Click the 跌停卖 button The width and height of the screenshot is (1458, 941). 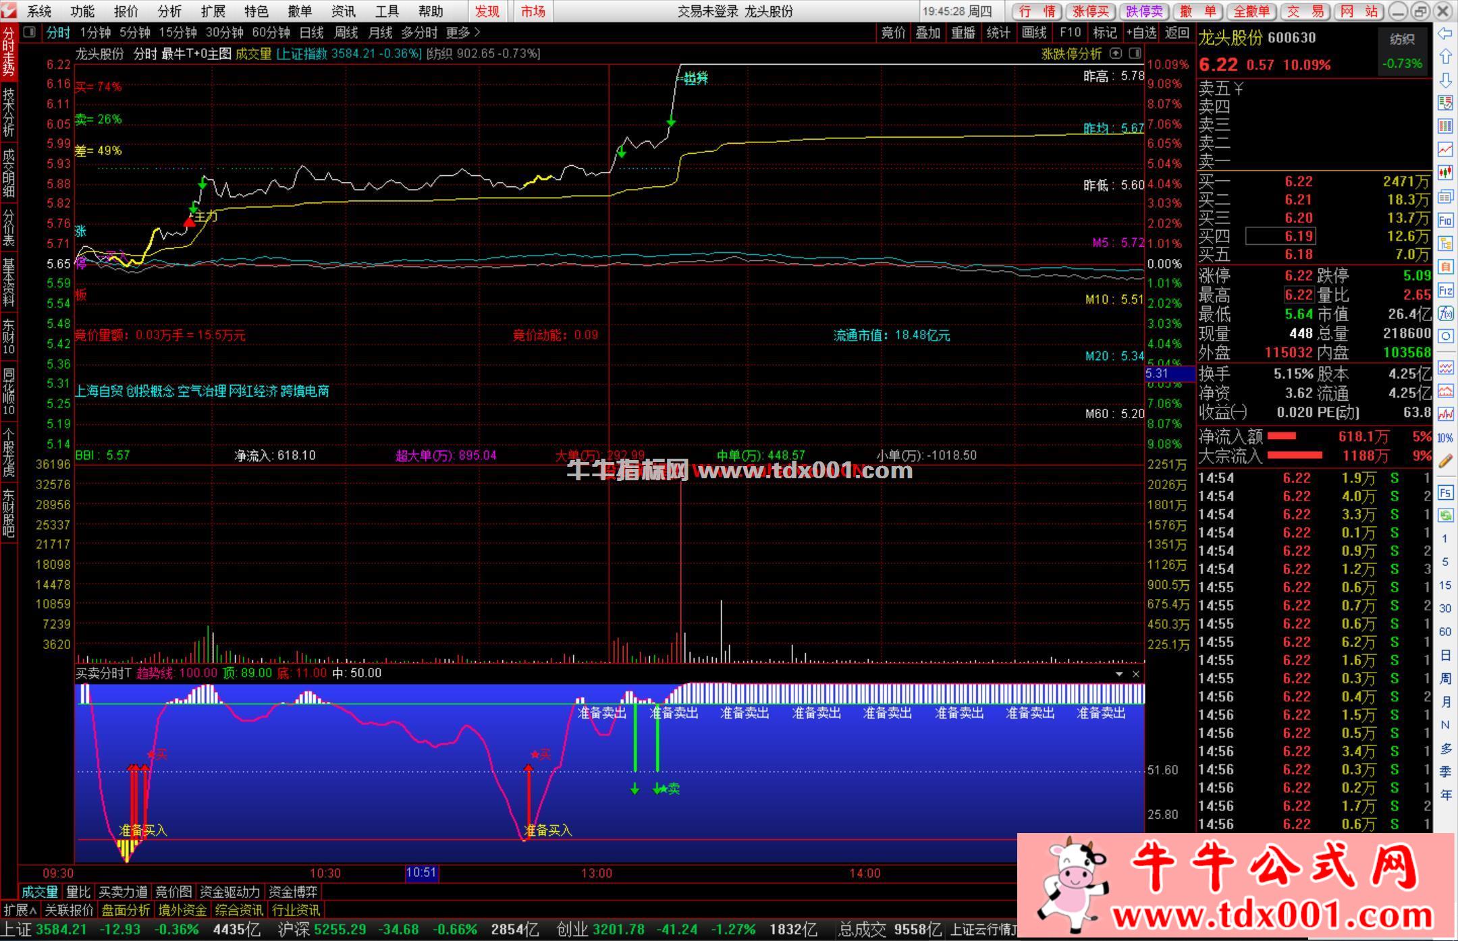pyautogui.click(x=1145, y=11)
